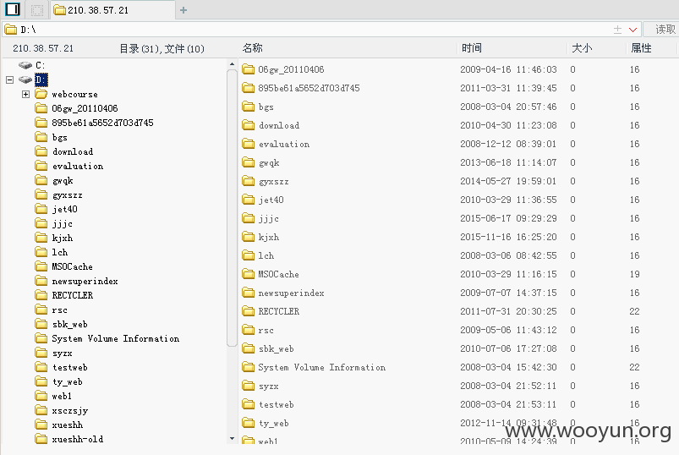The width and height of the screenshot is (679, 455).
Task: Expand the webcourse folder node
Action: (x=25, y=95)
